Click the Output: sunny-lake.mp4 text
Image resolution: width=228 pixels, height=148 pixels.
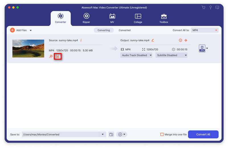(x=135, y=40)
